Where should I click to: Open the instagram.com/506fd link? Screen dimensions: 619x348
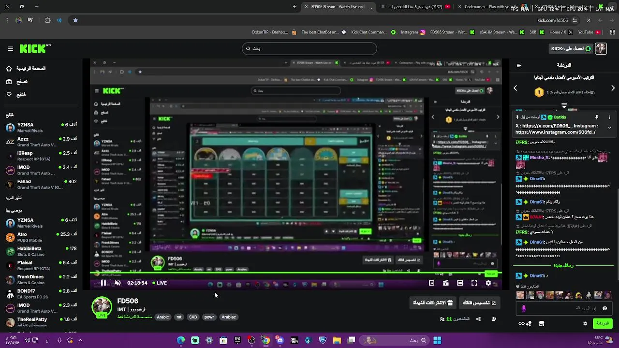click(x=555, y=132)
